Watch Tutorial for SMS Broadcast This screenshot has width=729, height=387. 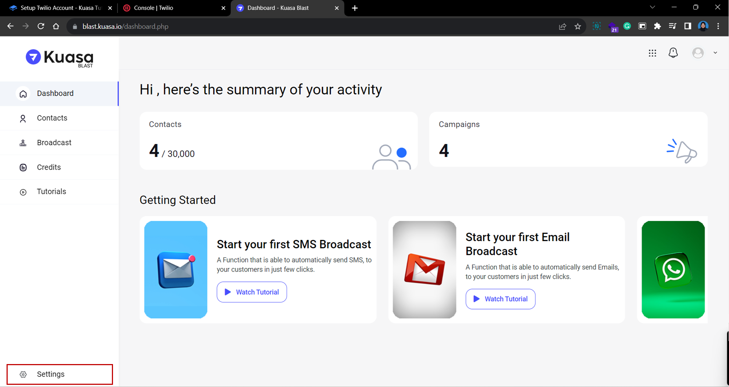click(252, 292)
